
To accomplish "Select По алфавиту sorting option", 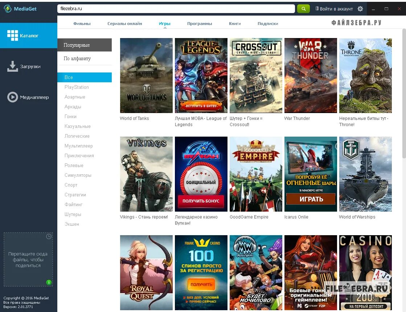I will click(85, 58).
